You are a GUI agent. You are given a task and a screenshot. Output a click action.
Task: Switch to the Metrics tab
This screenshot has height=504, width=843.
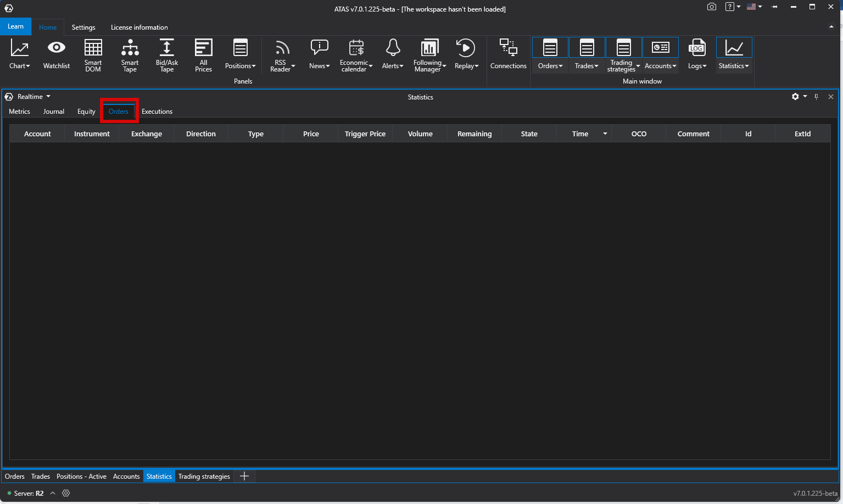point(20,112)
